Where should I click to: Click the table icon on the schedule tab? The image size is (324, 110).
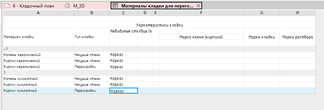pyautogui.click(x=115, y=6)
